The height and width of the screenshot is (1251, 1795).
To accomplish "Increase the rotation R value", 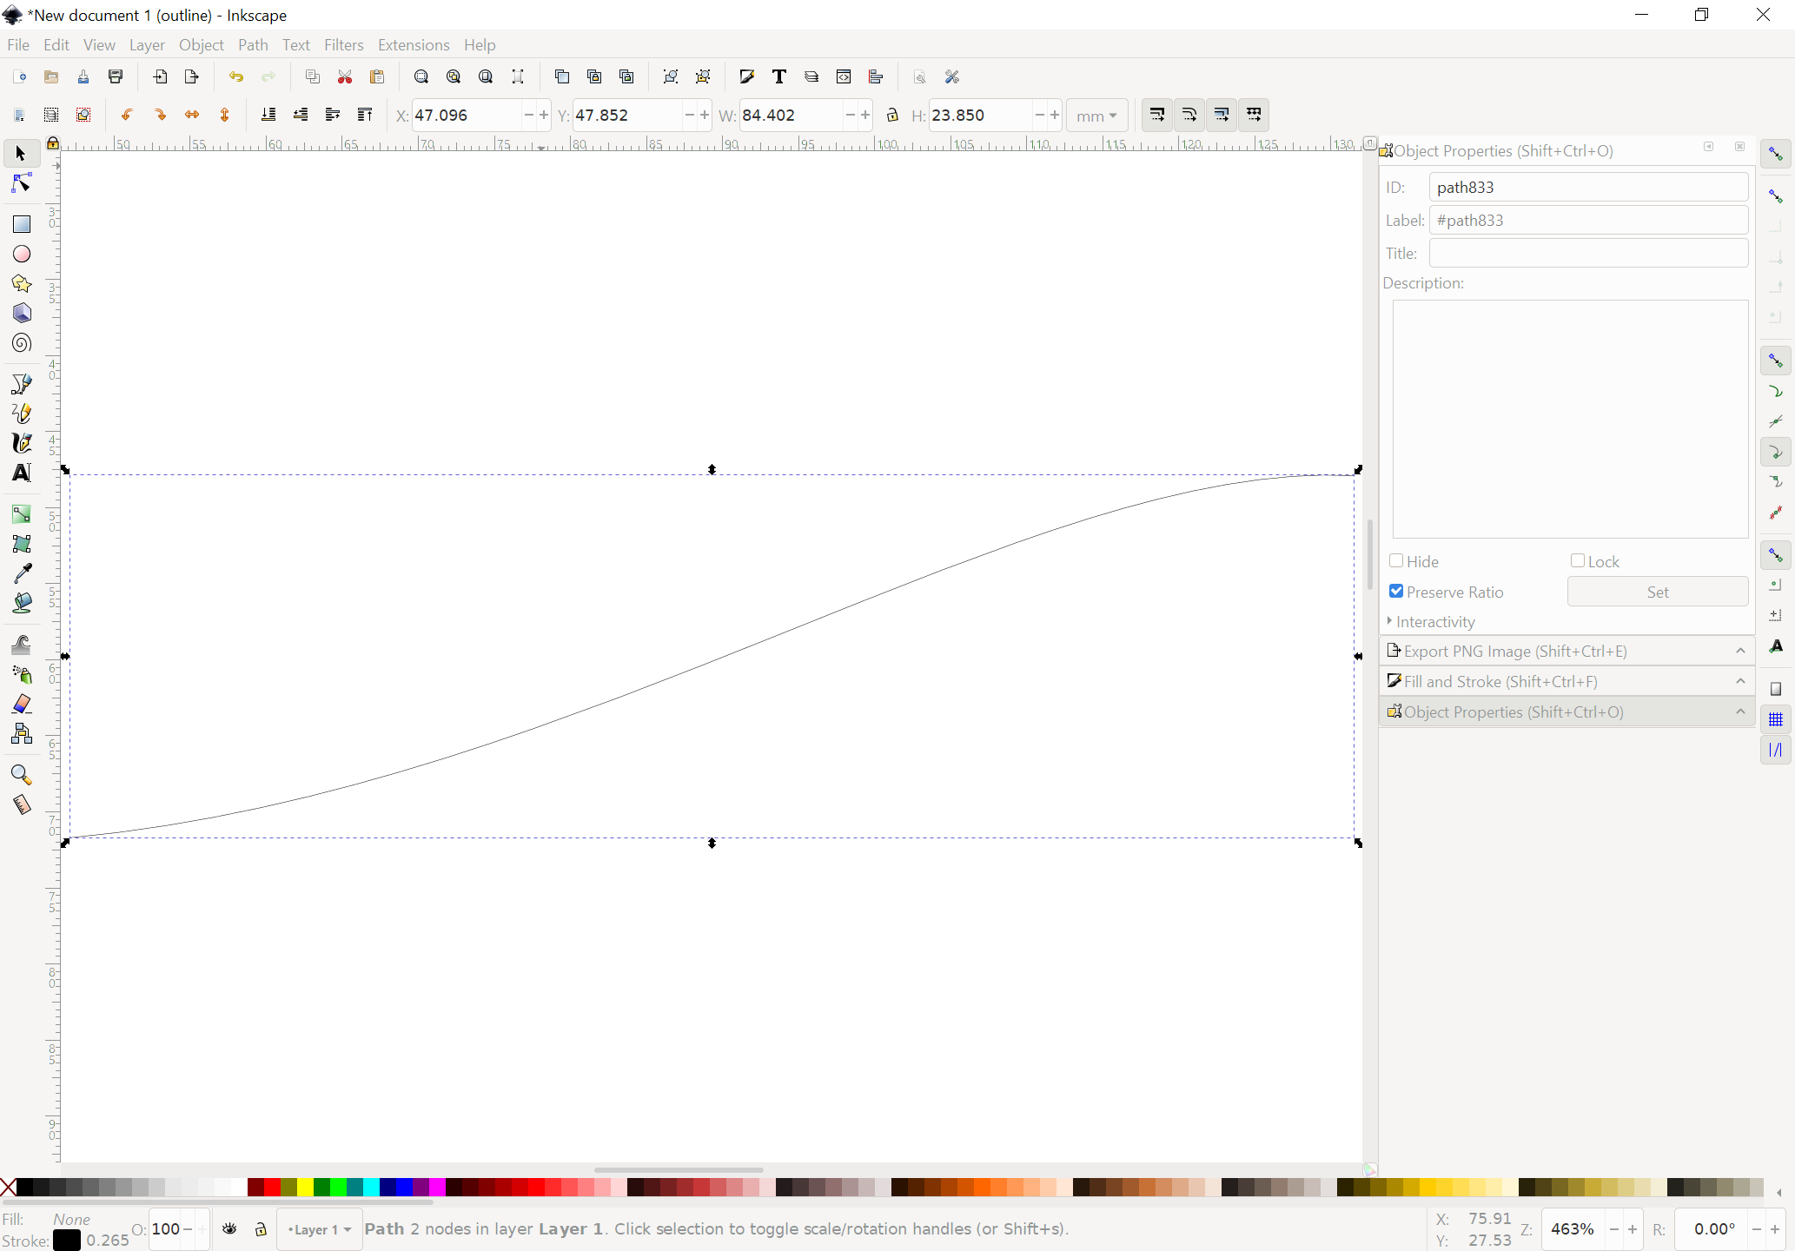I will click(1775, 1229).
